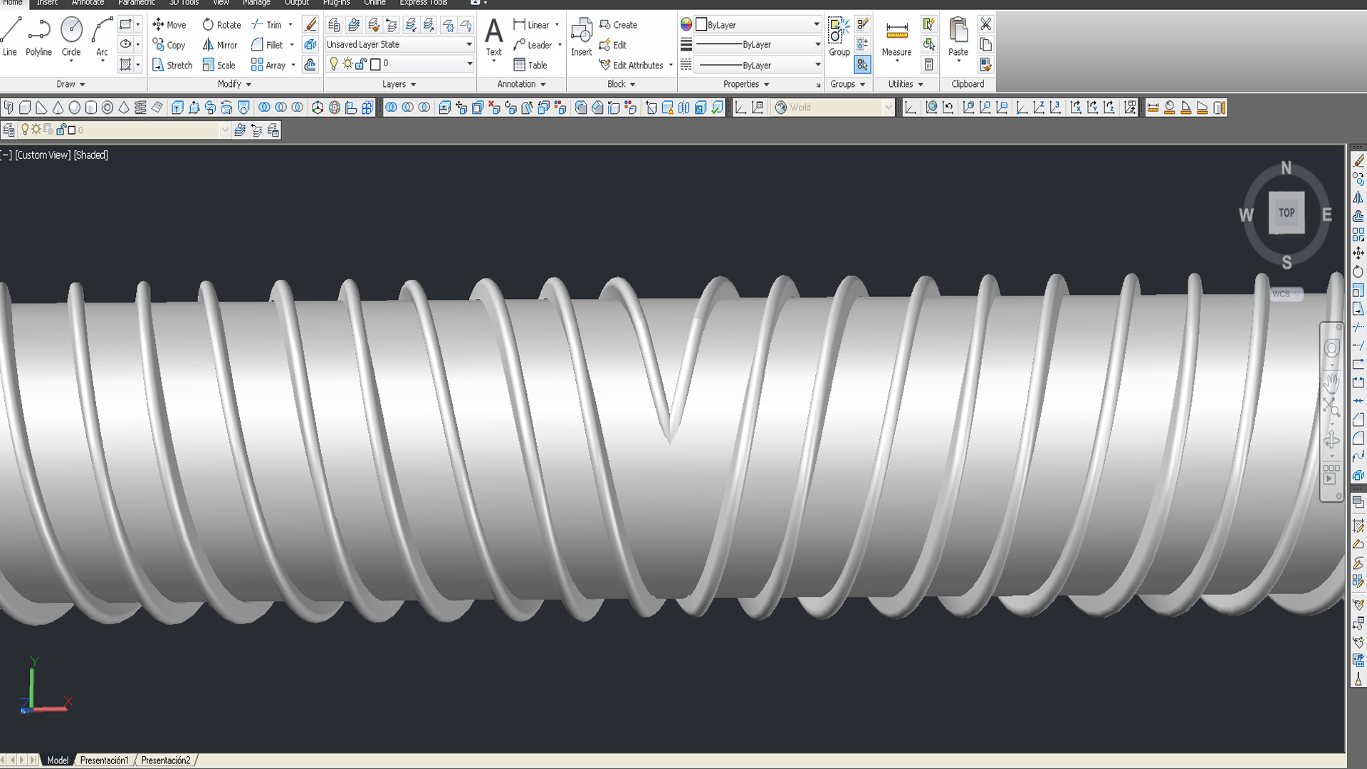This screenshot has height=769, width=1367.
Task: Click the N compass direction on ViewCube
Action: 1286,168
